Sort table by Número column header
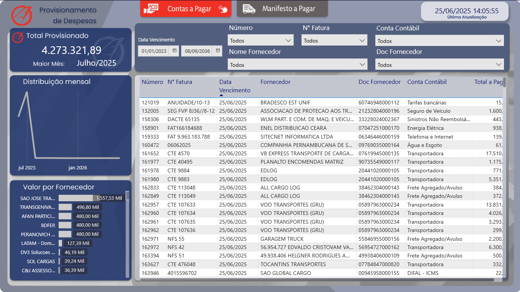The width and height of the screenshot is (520, 292). point(152,82)
